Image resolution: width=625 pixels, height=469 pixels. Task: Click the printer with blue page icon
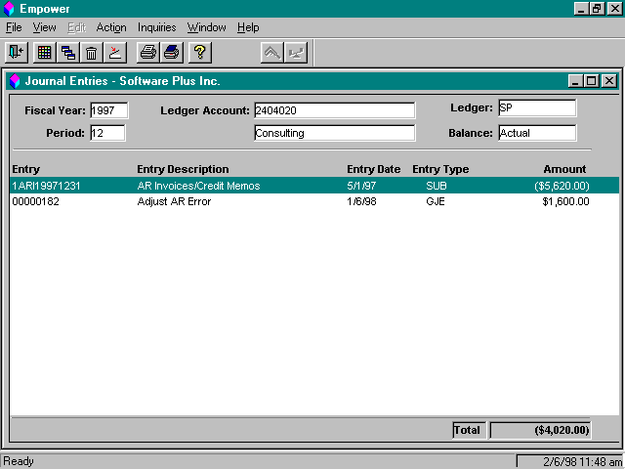click(x=172, y=52)
